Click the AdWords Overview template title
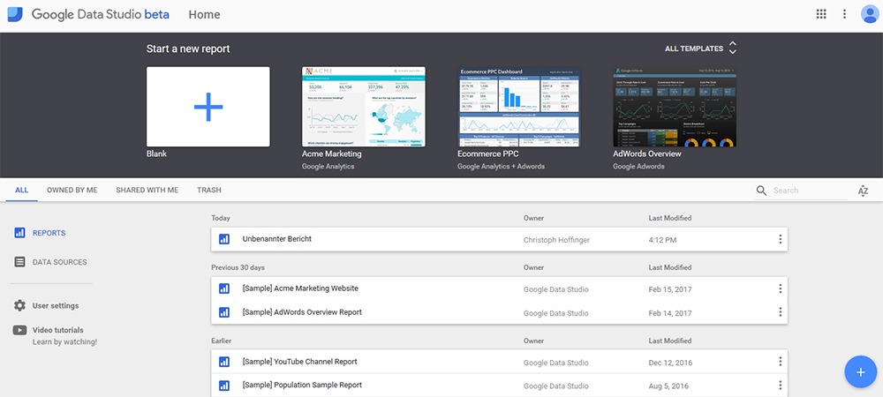883x397 pixels. coord(646,154)
